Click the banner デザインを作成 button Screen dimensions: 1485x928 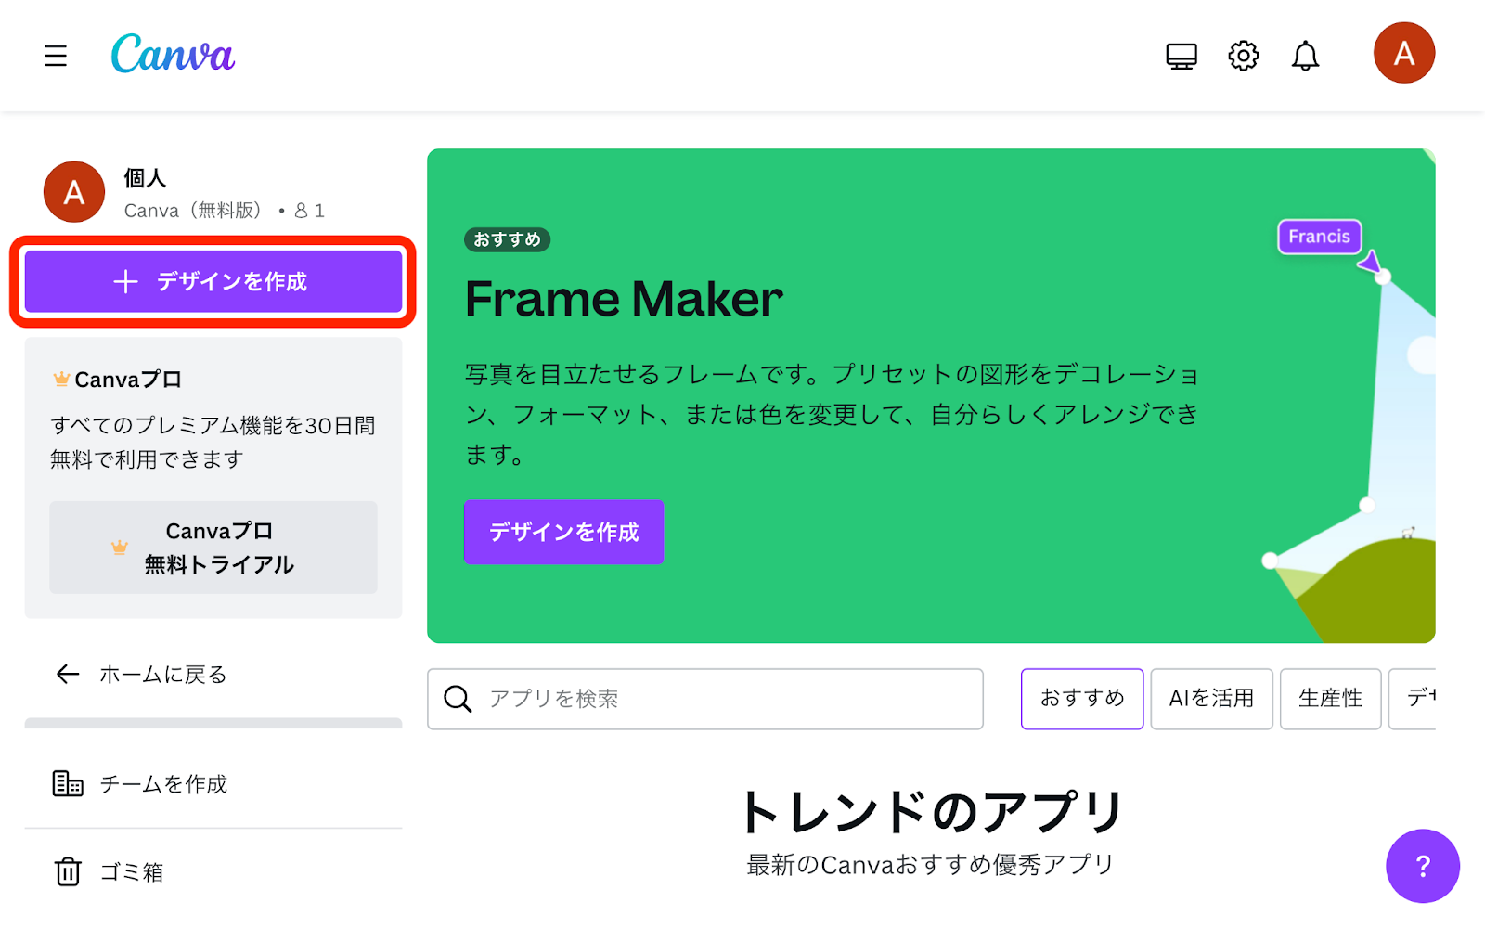coord(563,532)
